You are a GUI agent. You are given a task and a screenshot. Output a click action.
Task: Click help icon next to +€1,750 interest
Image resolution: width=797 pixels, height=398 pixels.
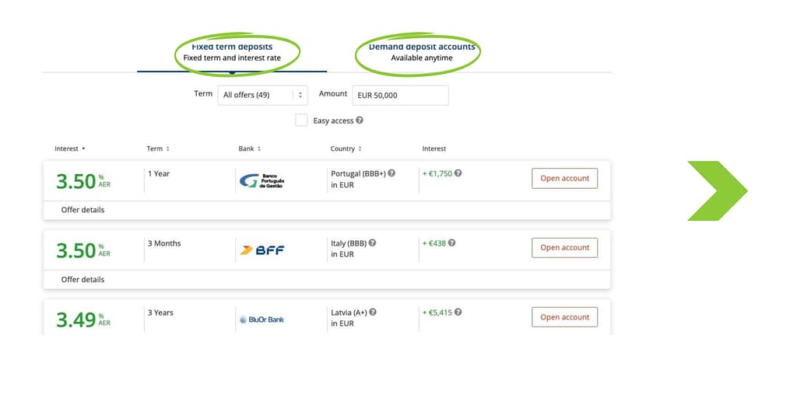(458, 173)
